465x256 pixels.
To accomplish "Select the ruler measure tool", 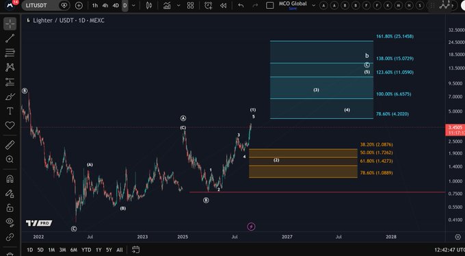I will [10, 145].
